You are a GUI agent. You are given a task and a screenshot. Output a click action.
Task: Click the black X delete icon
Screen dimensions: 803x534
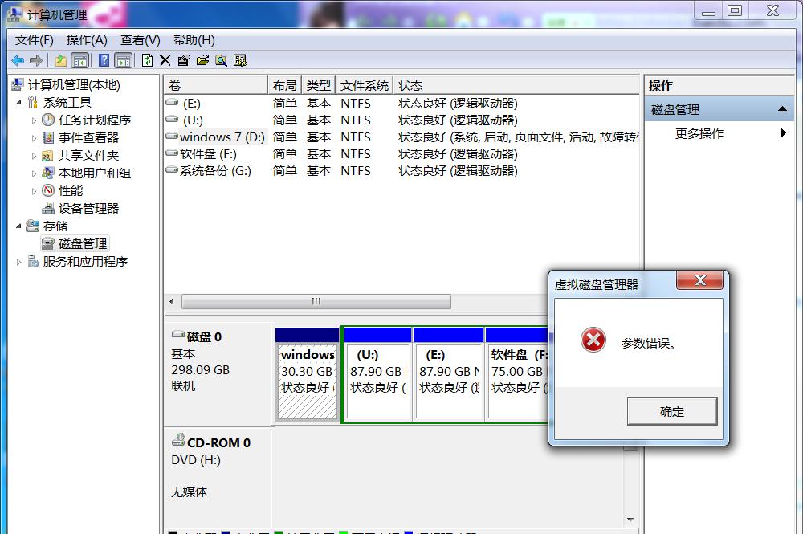click(x=165, y=61)
